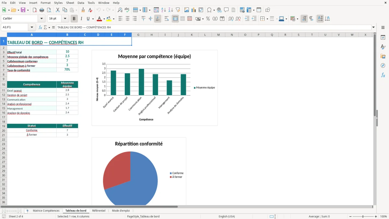Select the Moyenne par compétence bar chart
The width and height of the screenshot is (389, 219).
(155, 88)
